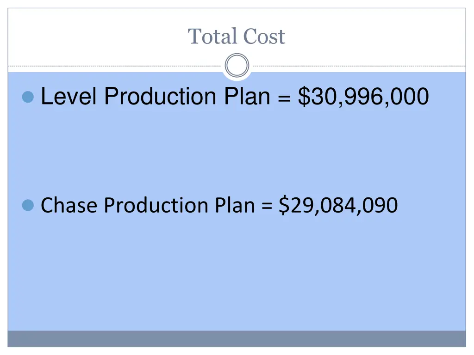Select the $29,084,090 cost figure
474x355 pixels.
tap(338, 205)
